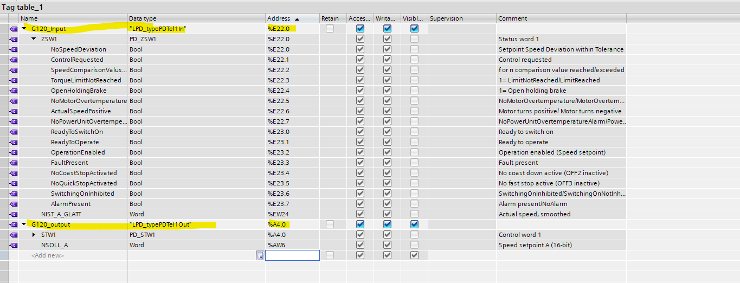The height and width of the screenshot is (283, 740).
Task: Click tag icon in NIST_A_GLATT row
Action: 14,214
